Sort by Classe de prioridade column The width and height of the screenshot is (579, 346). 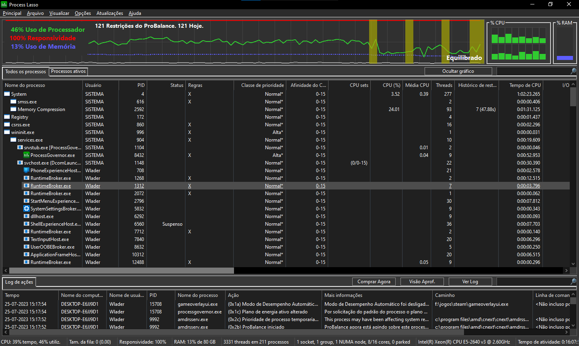tap(260, 85)
